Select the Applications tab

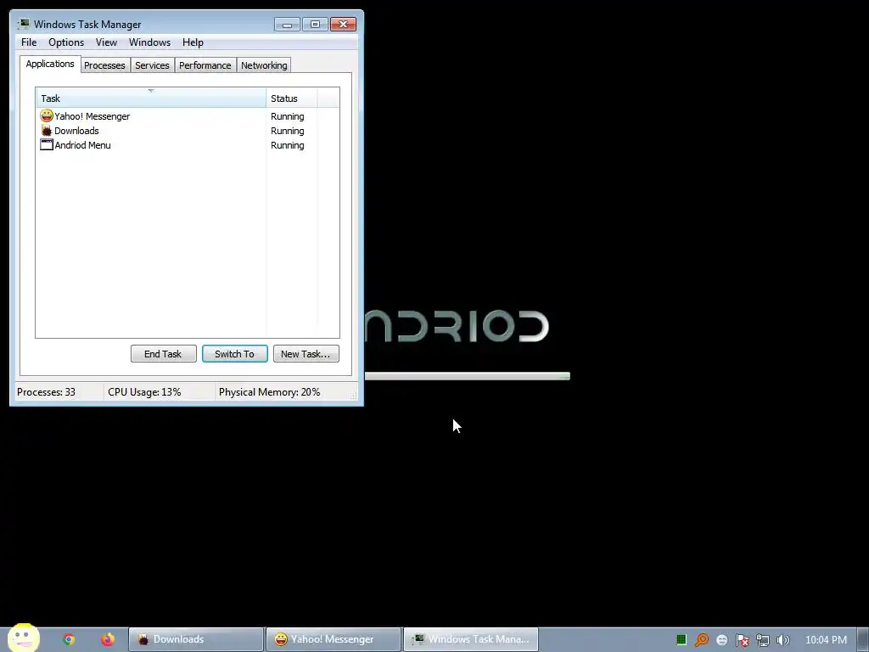coord(50,64)
